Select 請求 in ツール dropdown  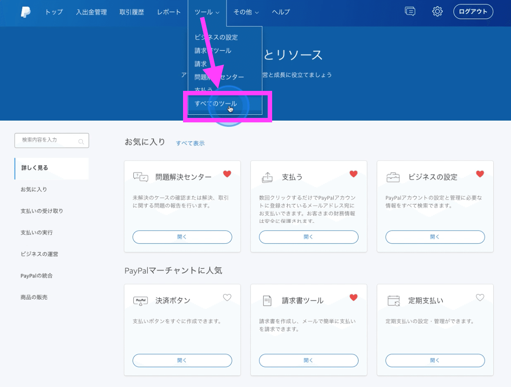(201, 64)
